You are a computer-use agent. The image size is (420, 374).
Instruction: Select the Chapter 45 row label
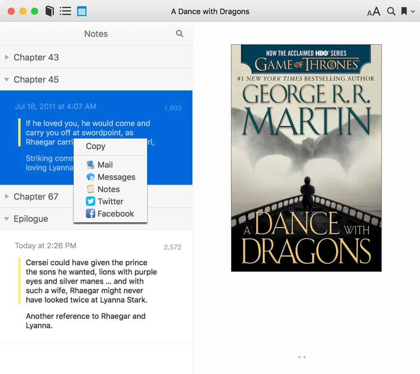click(x=36, y=79)
